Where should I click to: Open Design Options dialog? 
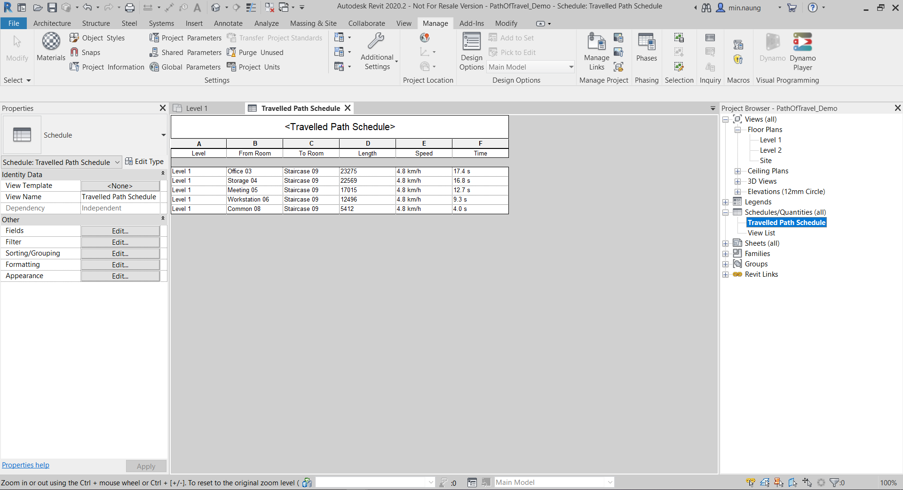(471, 51)
